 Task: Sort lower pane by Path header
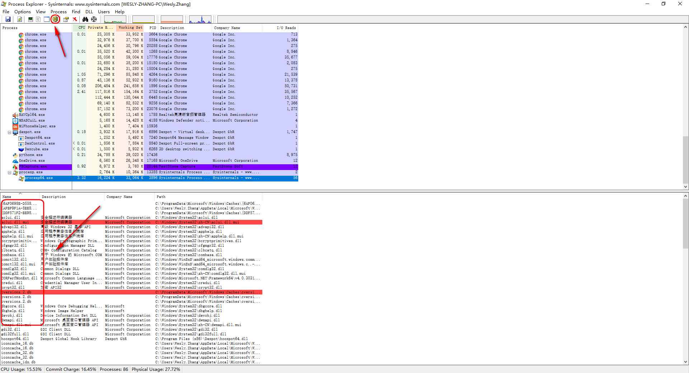tap(208, 197)
